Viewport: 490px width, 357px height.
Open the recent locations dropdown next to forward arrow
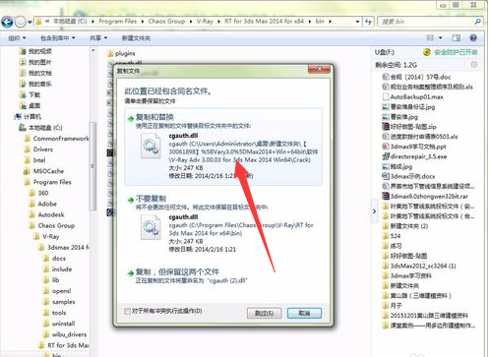(x=30, y=22)
